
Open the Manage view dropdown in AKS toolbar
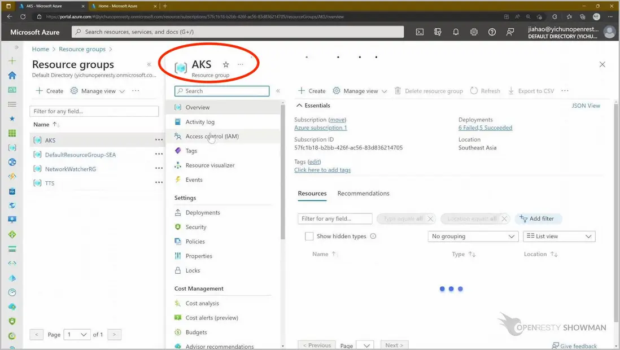point(360,91)
